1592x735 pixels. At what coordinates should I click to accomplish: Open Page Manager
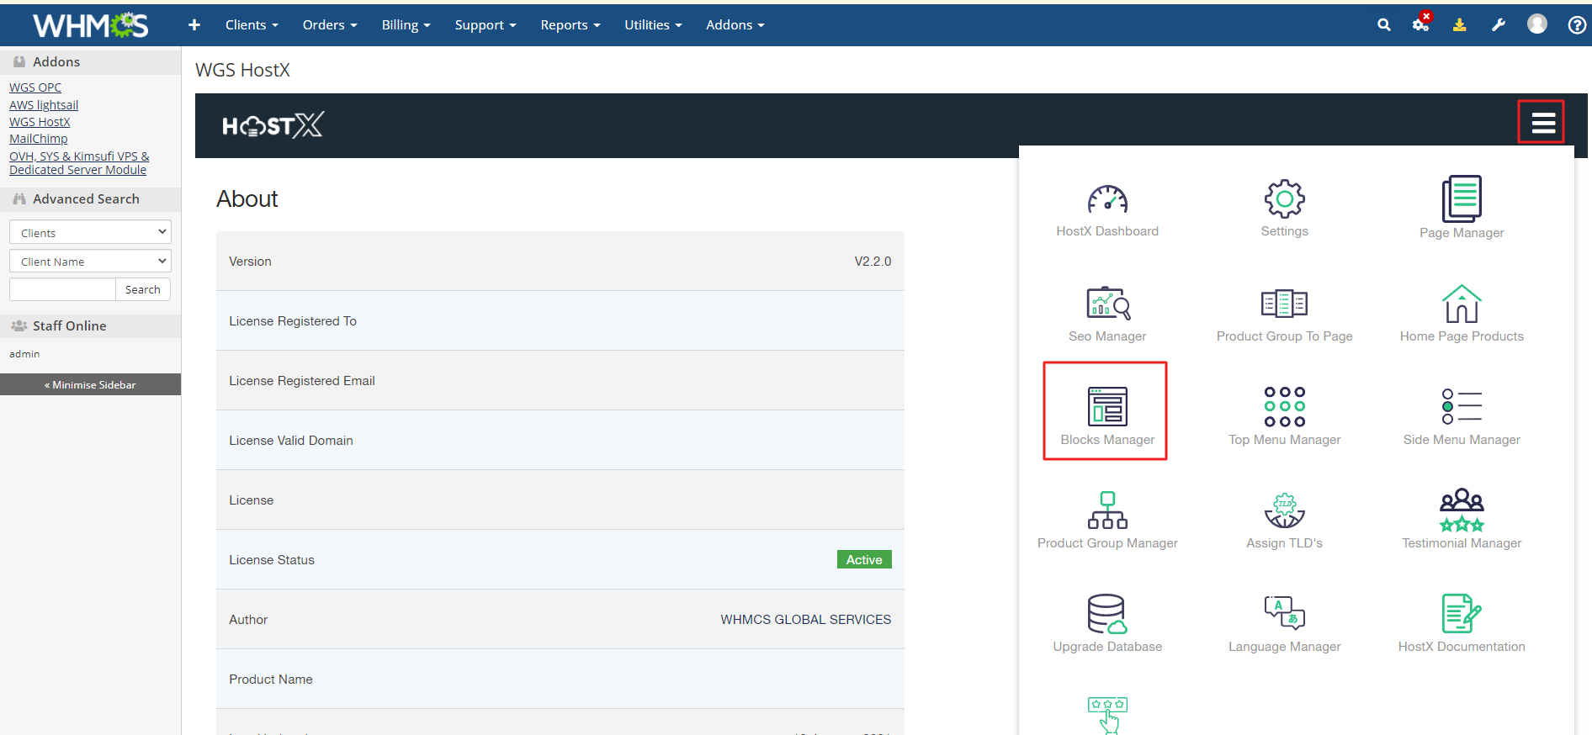coord(1461,200)
